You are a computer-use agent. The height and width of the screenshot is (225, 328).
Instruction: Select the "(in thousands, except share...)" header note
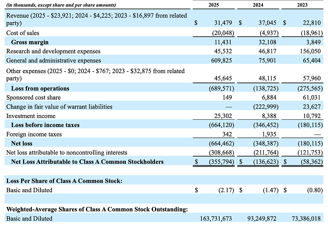click(x=61, y=5)
